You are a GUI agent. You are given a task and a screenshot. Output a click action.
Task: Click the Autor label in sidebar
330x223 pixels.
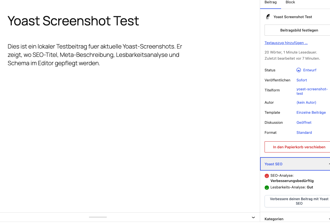(x=269, y=102)
